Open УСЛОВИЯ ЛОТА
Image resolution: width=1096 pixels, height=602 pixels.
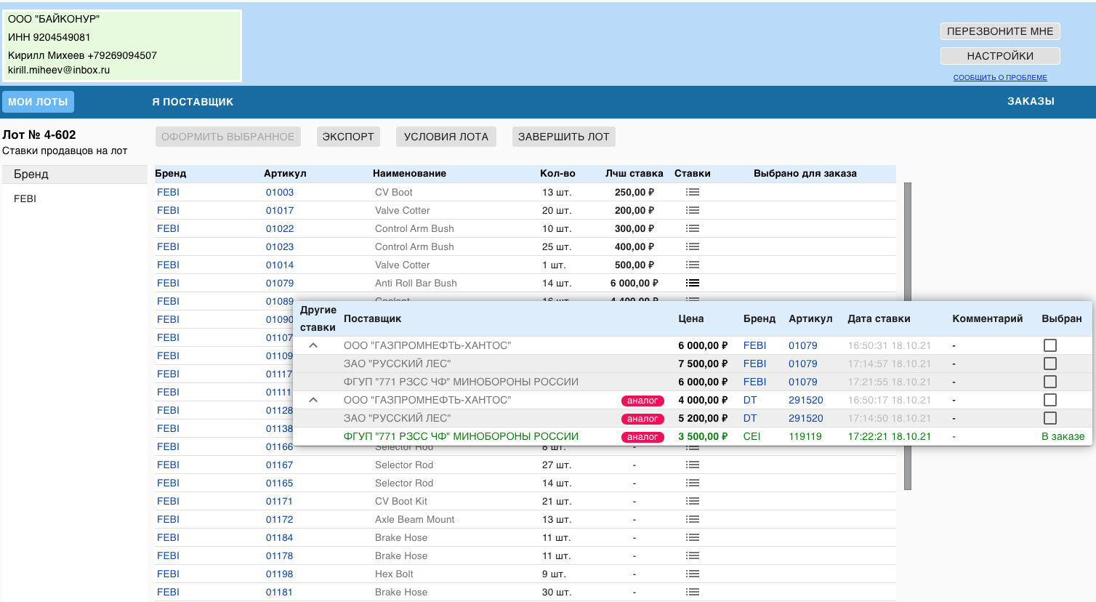coord(446,137)
